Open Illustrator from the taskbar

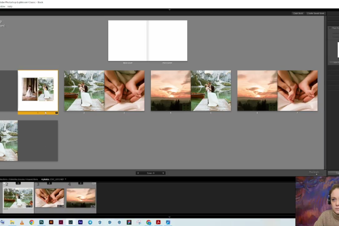pyautogui.click(x=51, y=222)
